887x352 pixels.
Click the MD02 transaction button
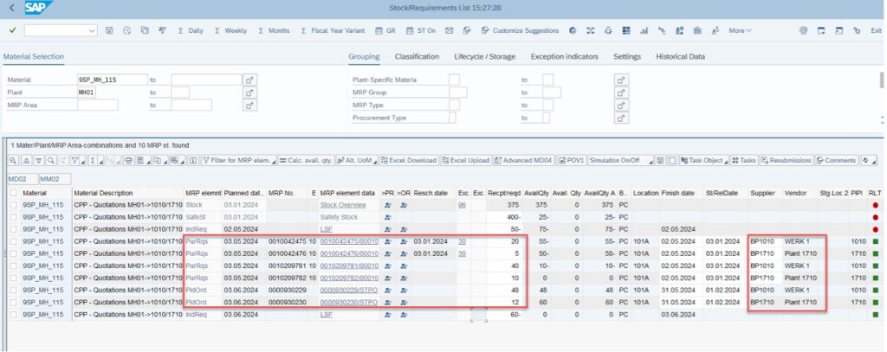(23, 179)
